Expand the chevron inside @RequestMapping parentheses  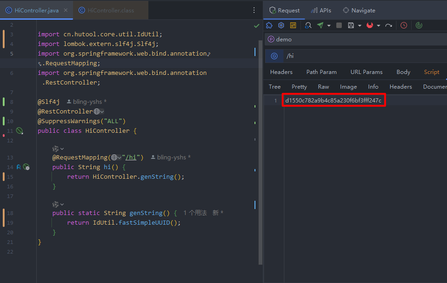click(119, 158)
